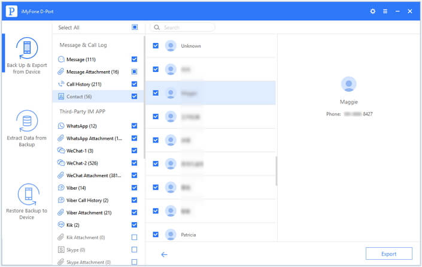Uncheck the Patricia contact checkbox

click(x=156, y=235)
